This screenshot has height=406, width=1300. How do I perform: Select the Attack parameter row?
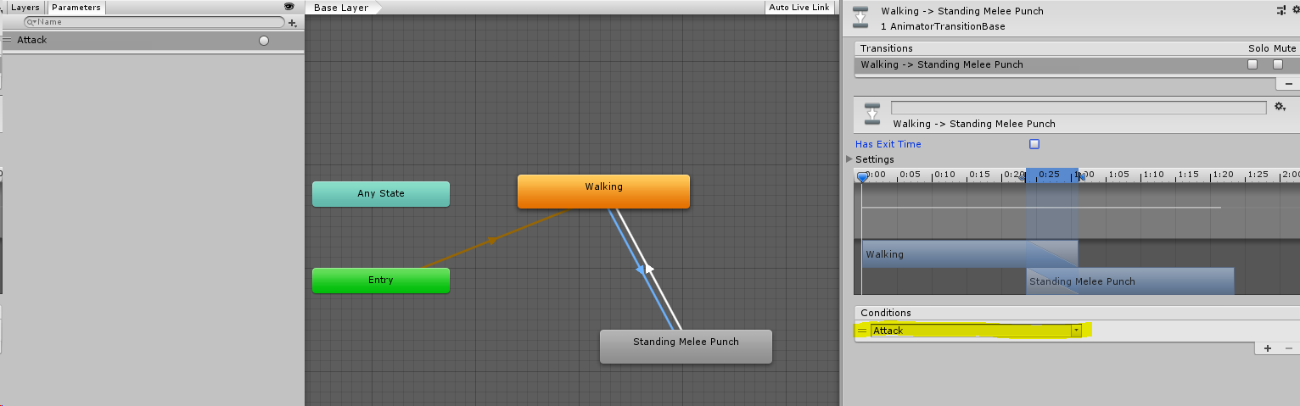click(153, 40)
